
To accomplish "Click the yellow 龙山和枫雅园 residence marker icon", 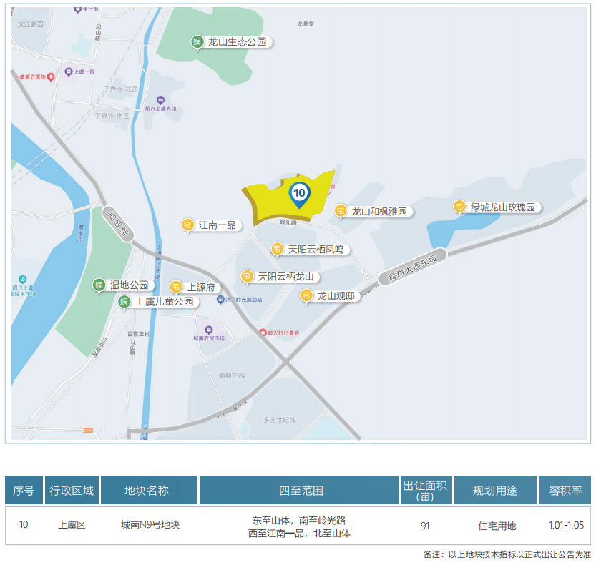I will 340,211.
